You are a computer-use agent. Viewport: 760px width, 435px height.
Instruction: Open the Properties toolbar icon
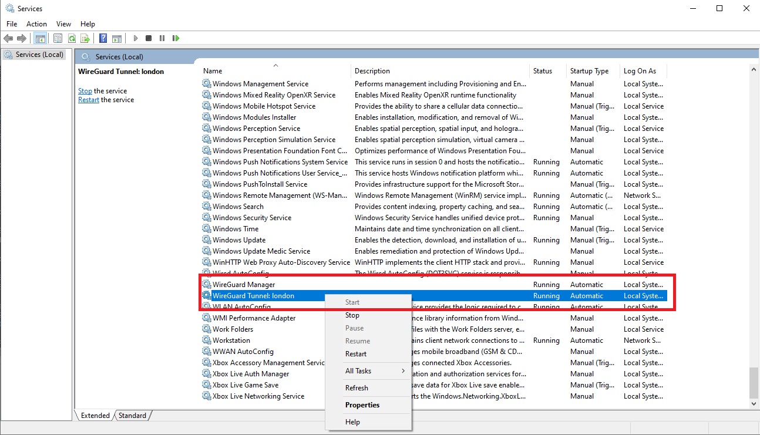[x=58, y=38]
